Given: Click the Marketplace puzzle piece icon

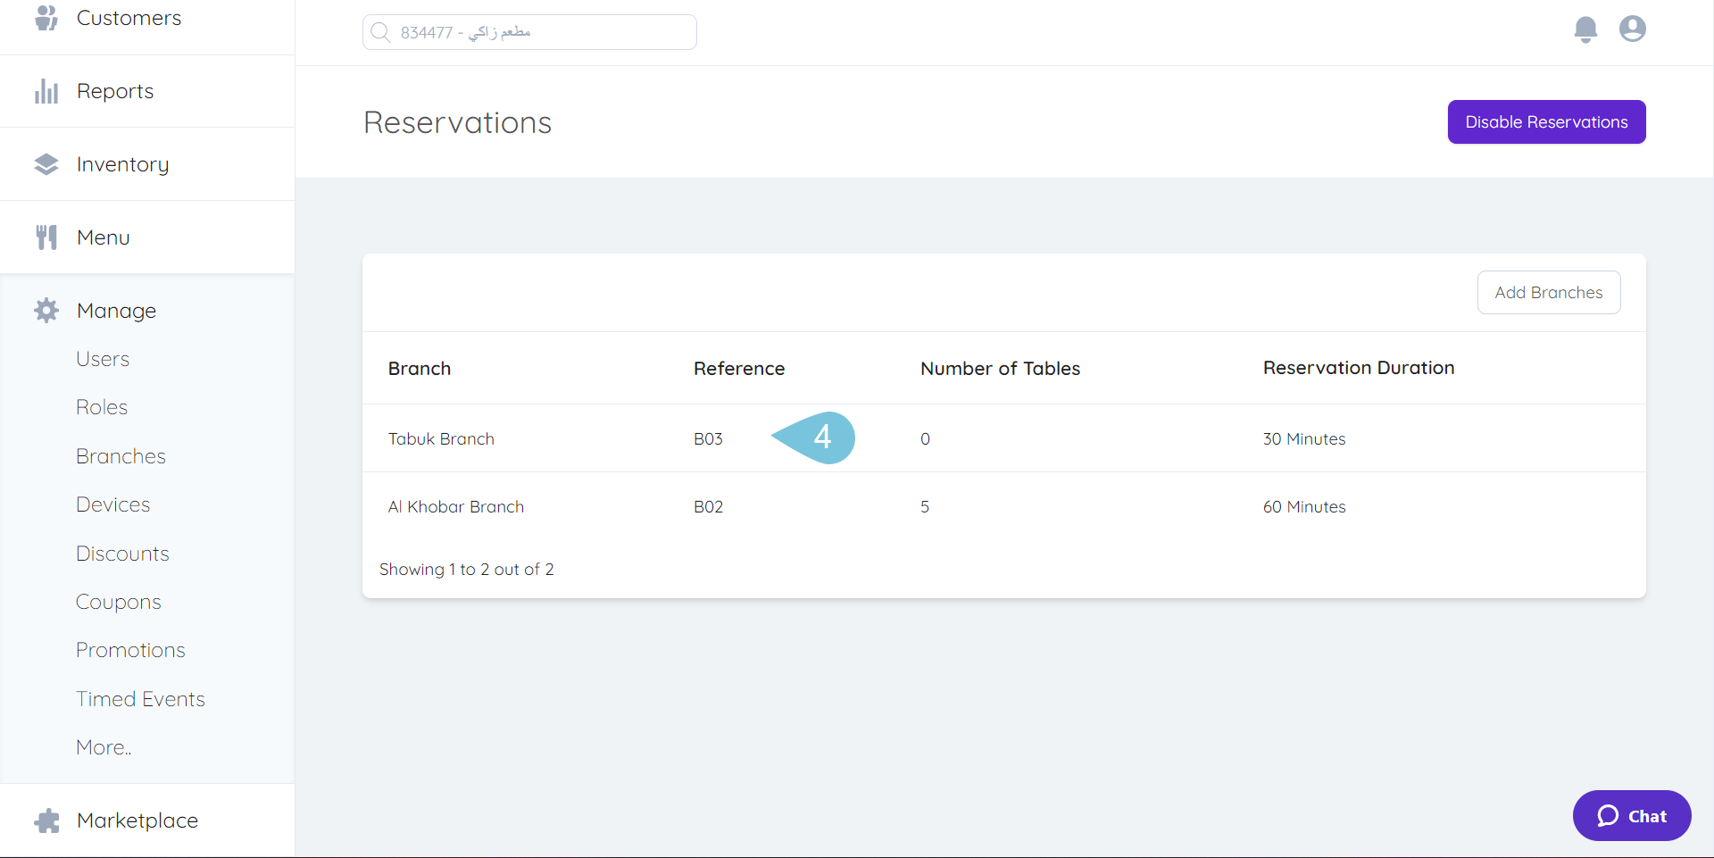Looking at the screenshot, I should coord(46,821).
